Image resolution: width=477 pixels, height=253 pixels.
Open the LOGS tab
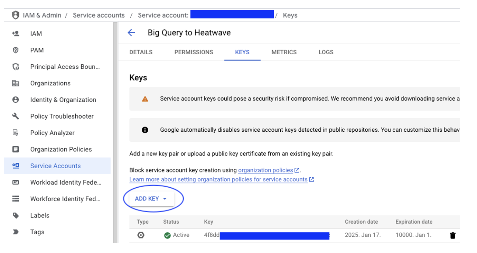(x=326, y=52)
